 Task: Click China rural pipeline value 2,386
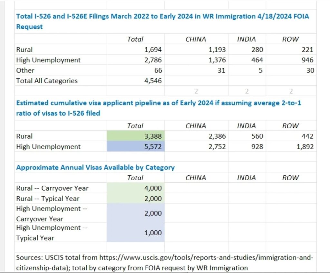(x=217, y=136)
